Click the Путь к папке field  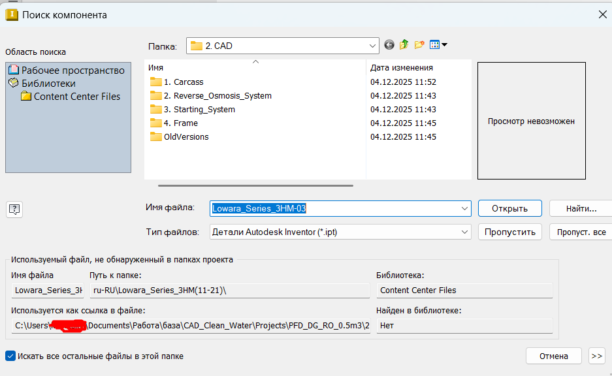tap(229, 290)
